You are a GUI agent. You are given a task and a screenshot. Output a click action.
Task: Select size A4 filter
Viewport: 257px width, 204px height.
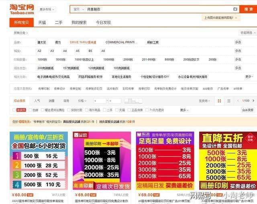click(x=65, y=51)
